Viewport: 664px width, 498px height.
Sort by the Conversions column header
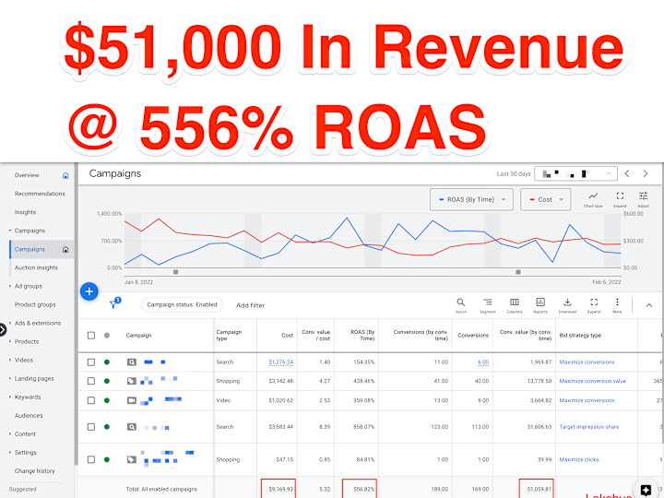(473, 336)
